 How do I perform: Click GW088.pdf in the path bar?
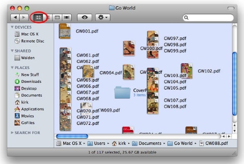click(214, 143)
